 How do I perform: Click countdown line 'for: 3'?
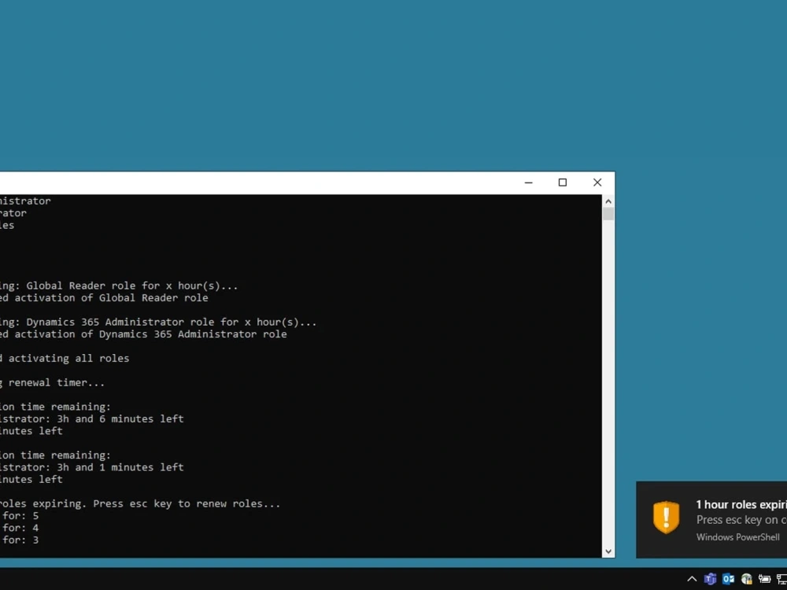pos(20,540)
